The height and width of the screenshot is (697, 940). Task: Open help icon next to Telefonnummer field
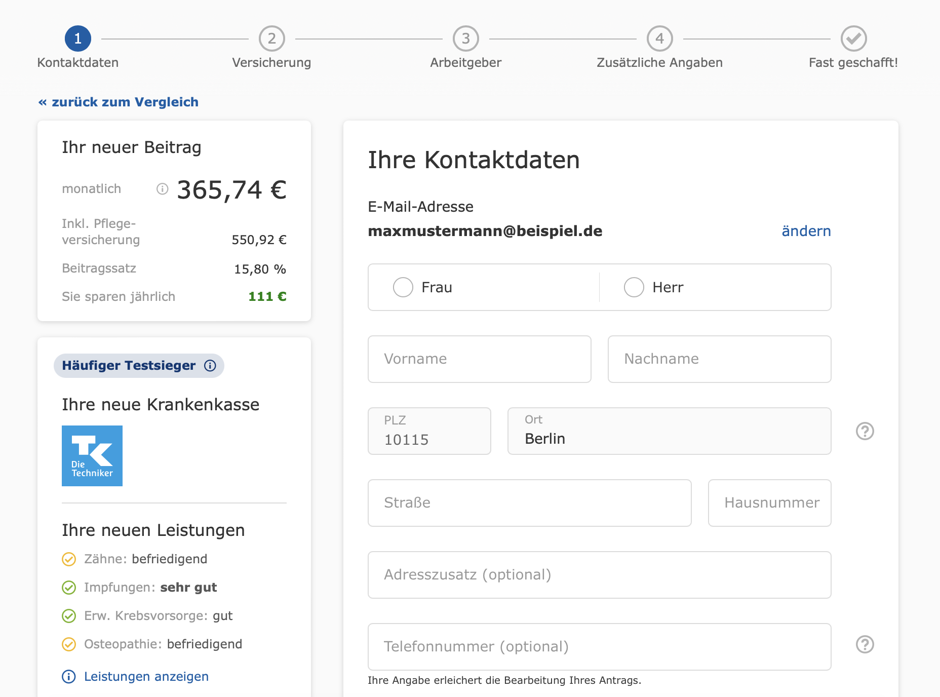click(865, 644)
